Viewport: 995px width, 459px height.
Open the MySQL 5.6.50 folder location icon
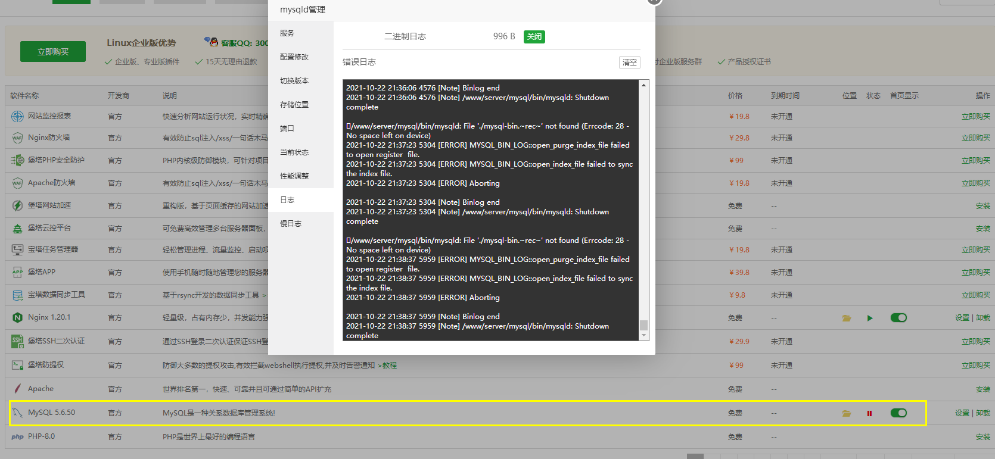click(x=847, y=413)
